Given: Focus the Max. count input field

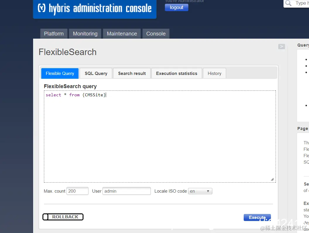Looking at the screenshot, I should 77,191.
